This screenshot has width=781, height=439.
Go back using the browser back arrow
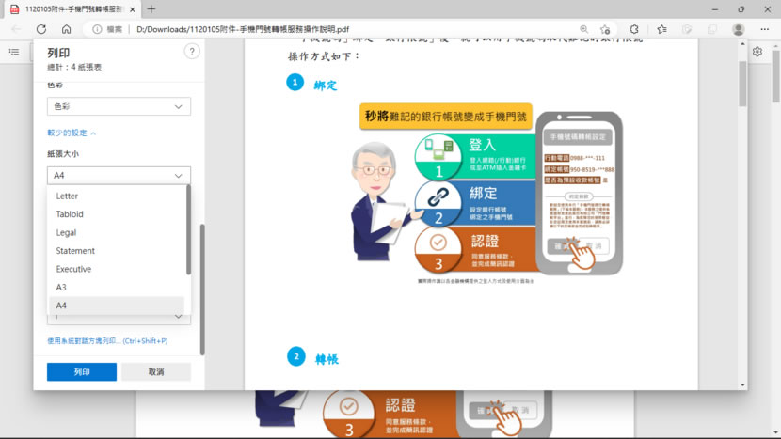[x=15, y=29]
